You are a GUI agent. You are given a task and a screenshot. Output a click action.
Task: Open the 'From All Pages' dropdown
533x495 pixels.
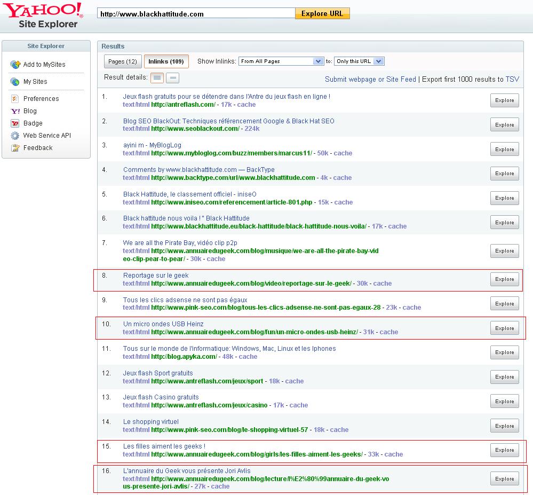[281, 61]
